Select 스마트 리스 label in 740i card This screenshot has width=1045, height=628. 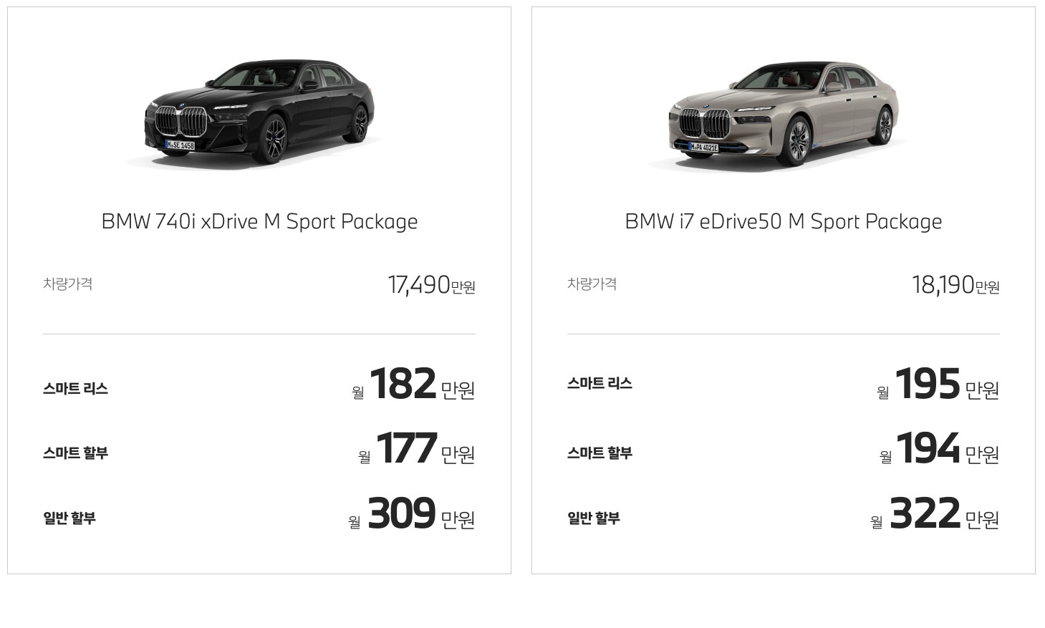[x=75, y=389]
